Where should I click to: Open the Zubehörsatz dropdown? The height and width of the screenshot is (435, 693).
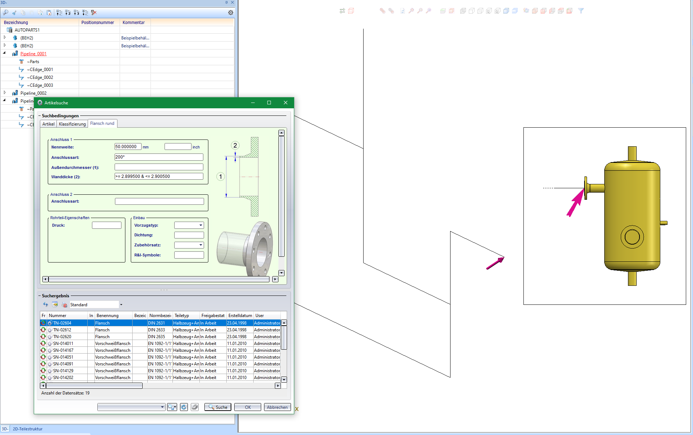(200, 245)
